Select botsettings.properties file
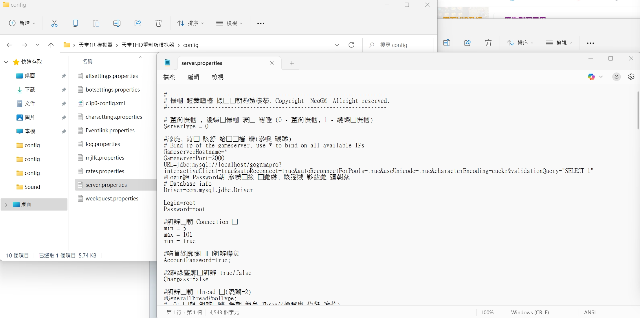The height and width of the screenshot is (318, 640). pos(113,89)
